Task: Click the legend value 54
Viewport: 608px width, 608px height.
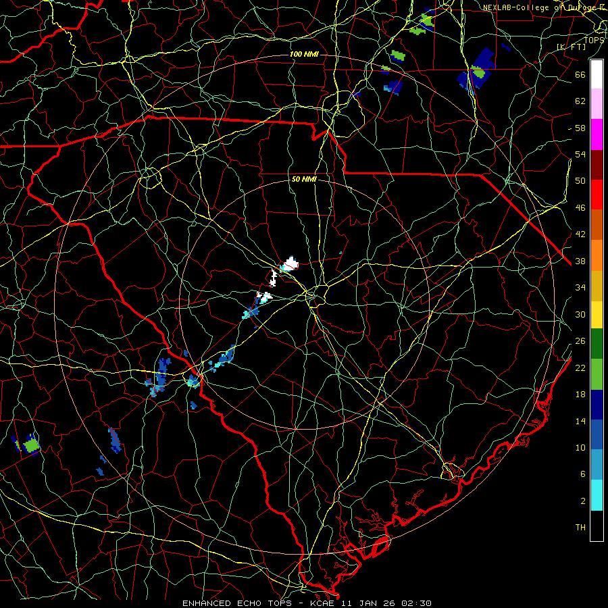Action: pyautogui.click(x=580, y=154)
